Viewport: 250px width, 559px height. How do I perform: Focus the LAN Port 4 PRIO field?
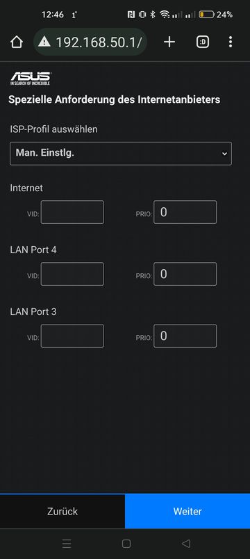click(x=185, y=274)
